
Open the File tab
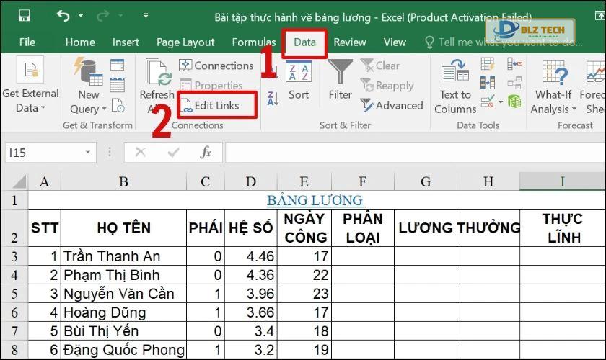point(27,42)
